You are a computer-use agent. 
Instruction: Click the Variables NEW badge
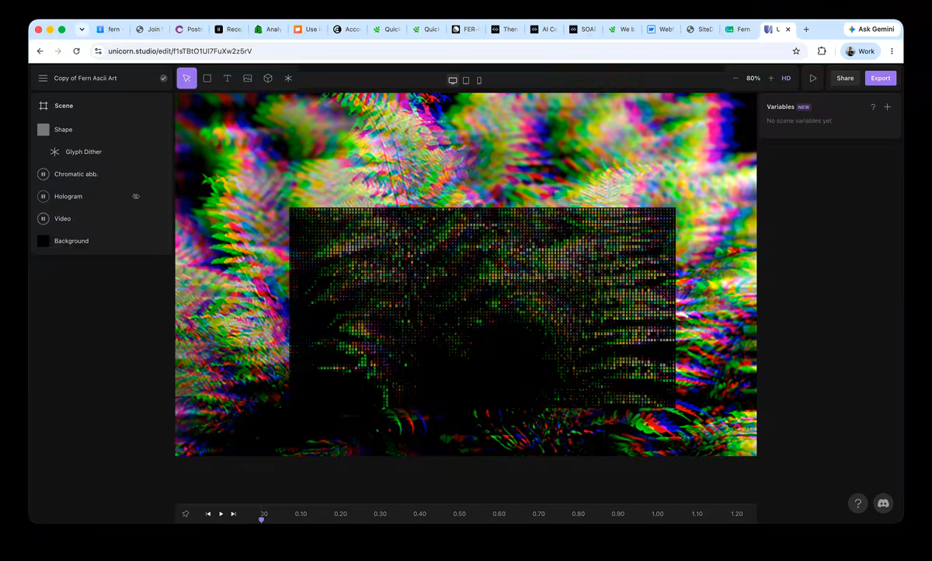(804, 107)
